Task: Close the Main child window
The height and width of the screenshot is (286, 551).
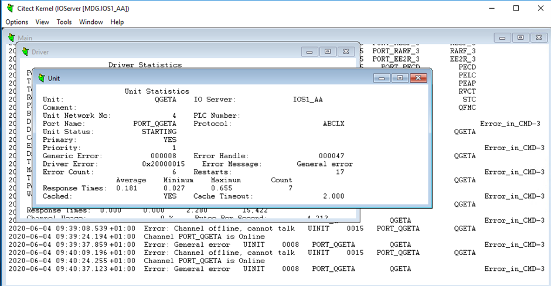Action: [539, 38]
